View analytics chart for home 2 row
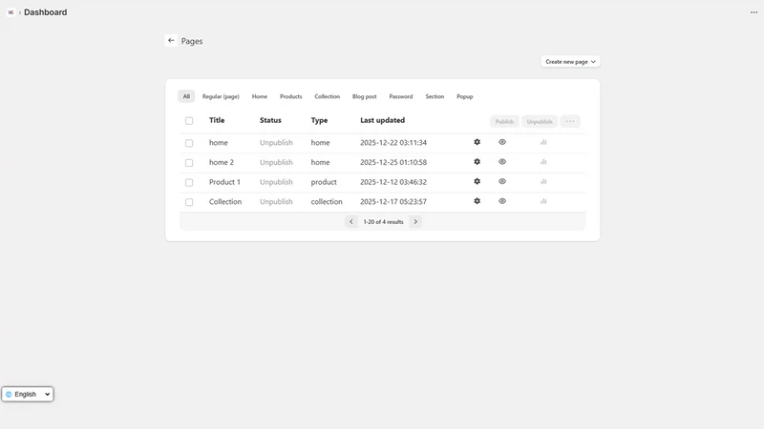The image size is (764, 429). [543, 161]
